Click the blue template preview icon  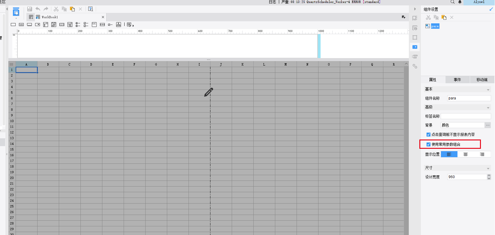(16, 12)
